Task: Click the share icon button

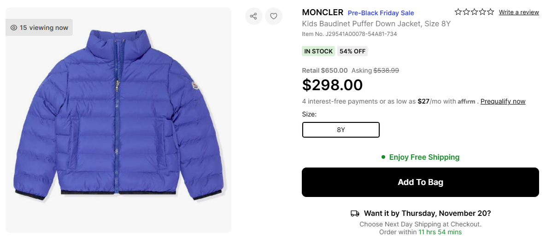Action: pyautogui.click(x=253, y=16)
